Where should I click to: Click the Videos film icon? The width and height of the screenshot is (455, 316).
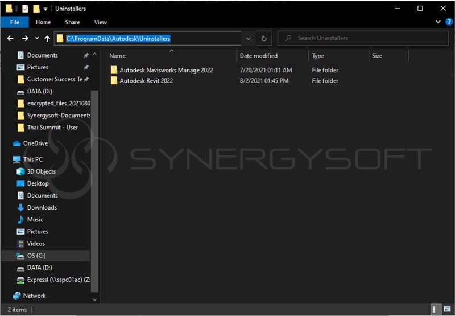pyautogui.click(x=20, y=244)
